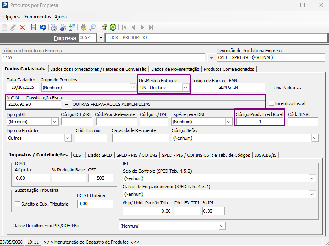Viewport: 329px width, 246px height.
Task: Click the magnifying glass search icon
Action: tap(93, 27)
